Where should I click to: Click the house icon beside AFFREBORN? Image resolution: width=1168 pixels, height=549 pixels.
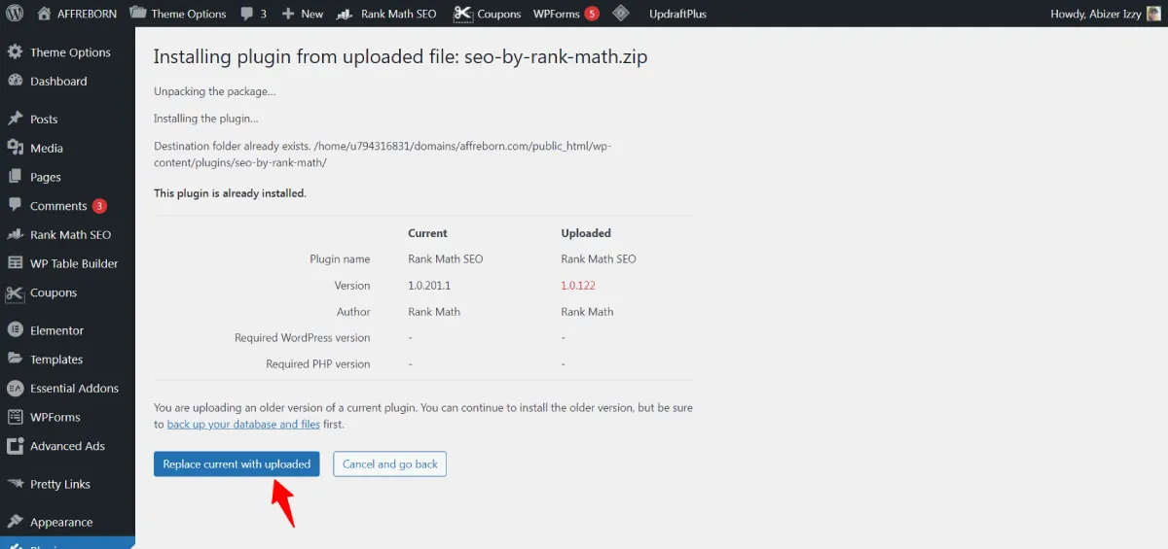coord(44,14)
